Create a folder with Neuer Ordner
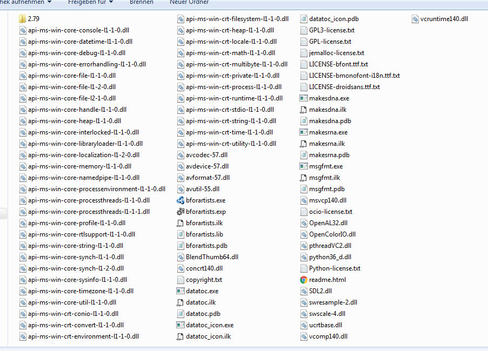The height and width of the screenshot is (351, 488). pos(189,2)
